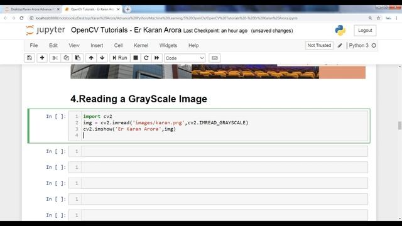Viewport: 402px width, 226px height.
Task: Click the Not Trusted button
Action: (x=319, y=45)
